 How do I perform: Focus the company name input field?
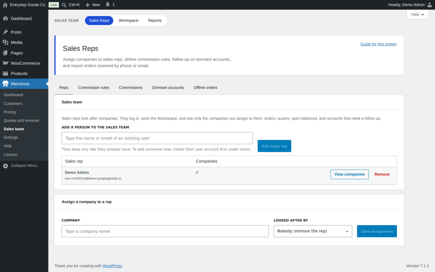165,231
